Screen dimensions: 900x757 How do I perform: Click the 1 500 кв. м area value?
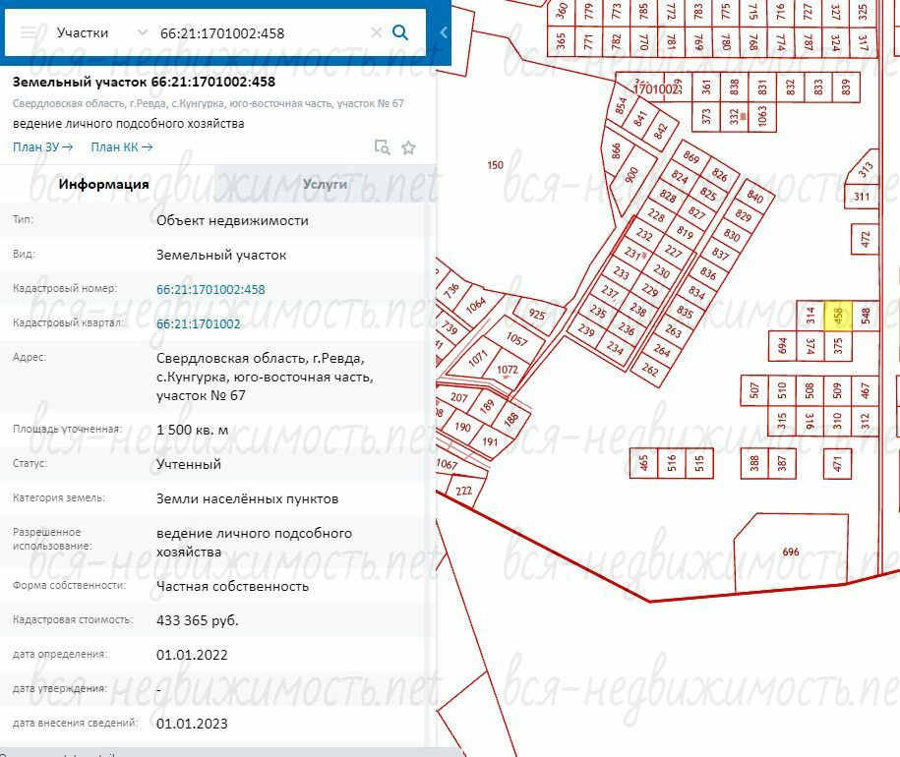point(192,430)
